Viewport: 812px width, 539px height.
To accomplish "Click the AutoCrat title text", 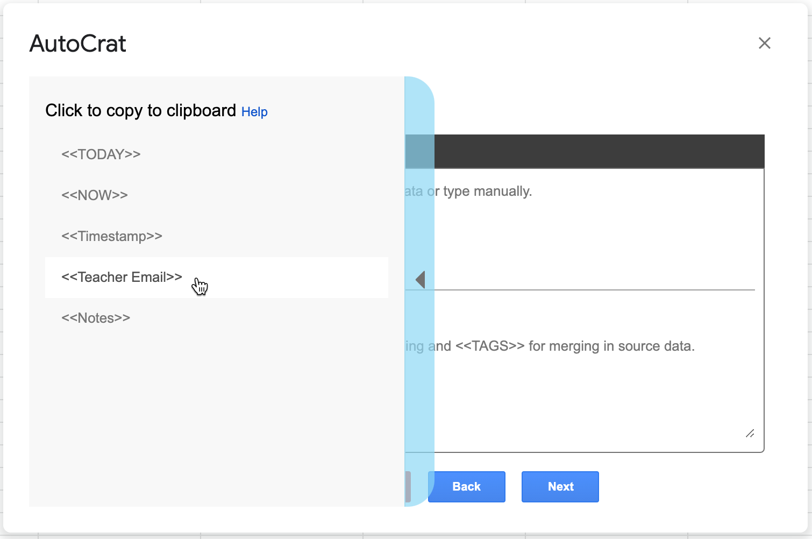I will pos(77,43).
